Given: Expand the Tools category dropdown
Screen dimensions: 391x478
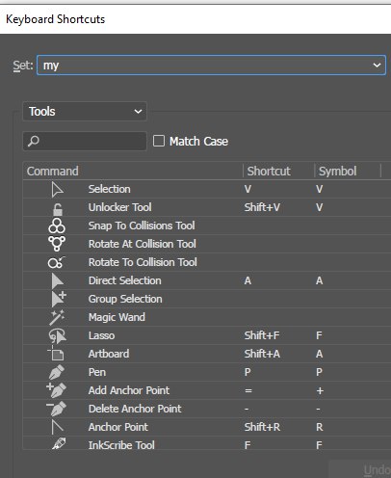Looking at the screenshot, I should [x=85, y=112].
